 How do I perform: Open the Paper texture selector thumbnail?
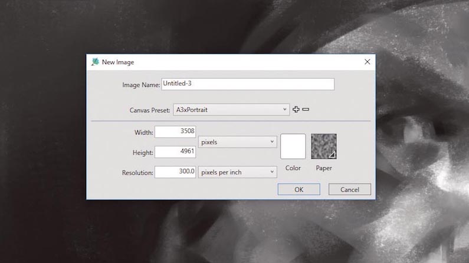coord(324,146)
